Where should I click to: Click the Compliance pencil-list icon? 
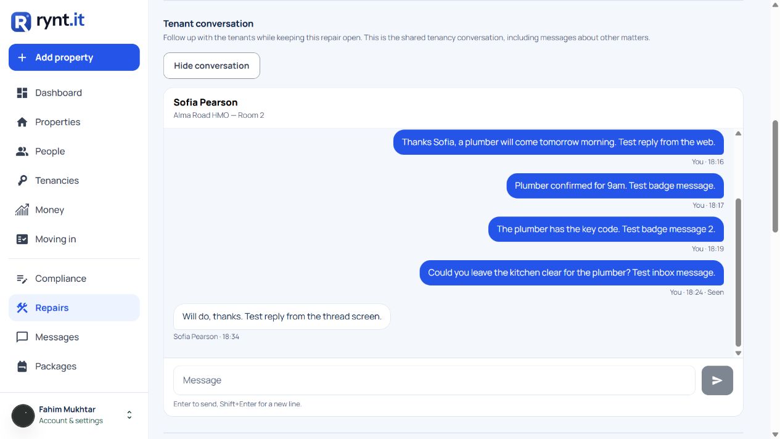(x=22, y=279)
